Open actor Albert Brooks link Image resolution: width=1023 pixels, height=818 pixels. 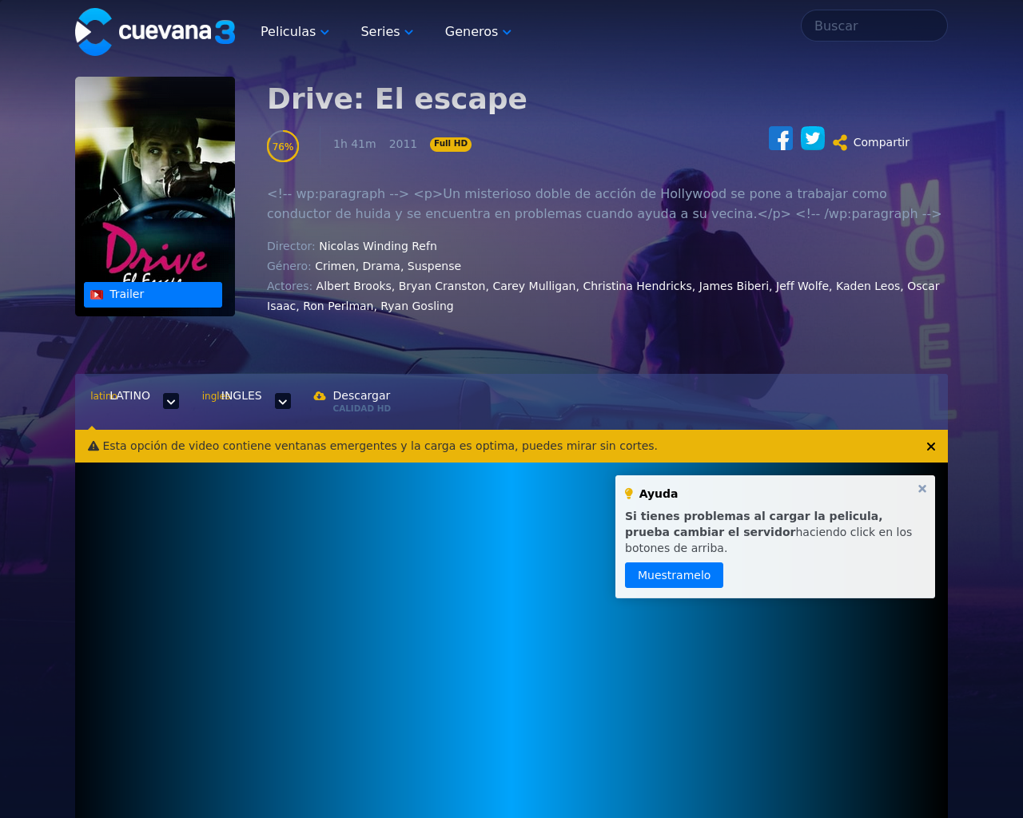(x=353, y=286)
